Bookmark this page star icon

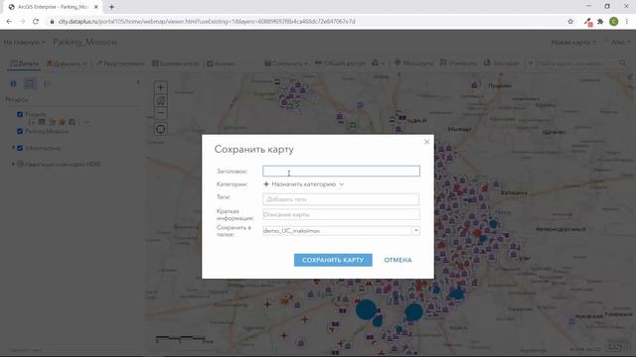click(570, 22)
